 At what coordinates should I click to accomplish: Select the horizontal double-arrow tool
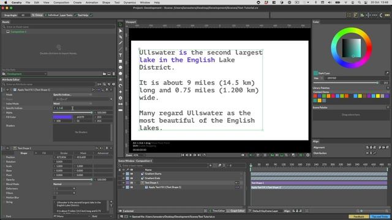(x=121, y=104)
